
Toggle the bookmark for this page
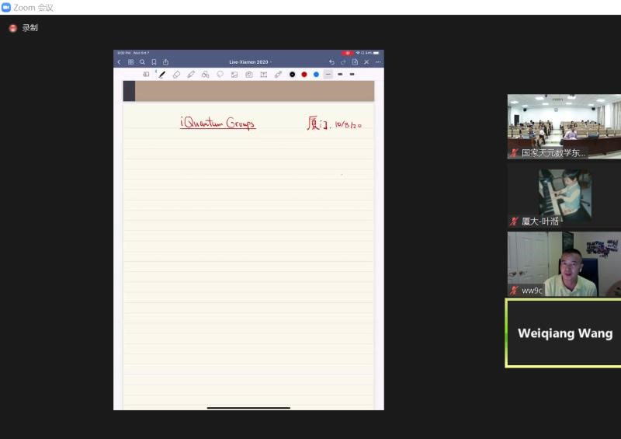(154, 62)
